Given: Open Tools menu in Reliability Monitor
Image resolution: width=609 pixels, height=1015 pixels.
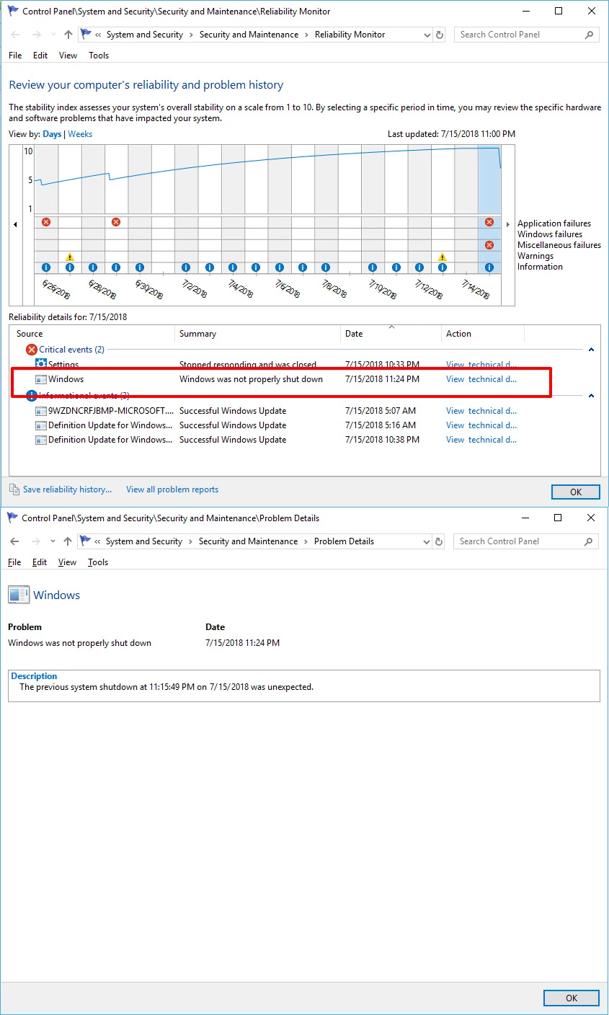Looking at the screenshot, I should coord(99,56).
